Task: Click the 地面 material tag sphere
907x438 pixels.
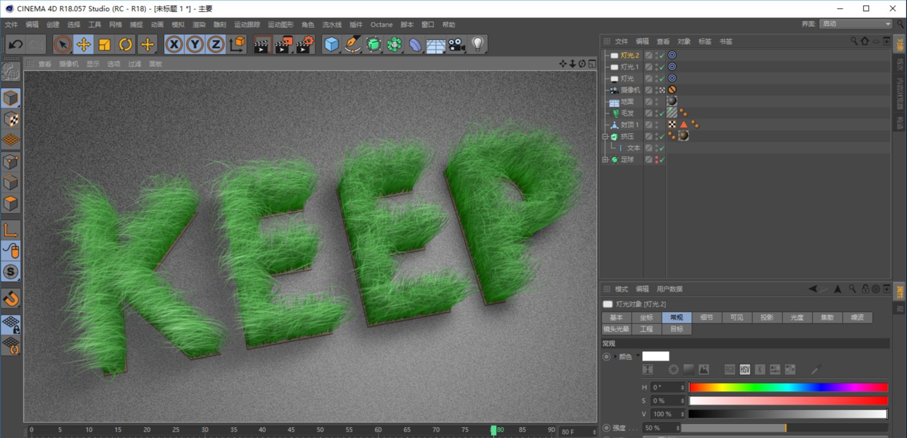Action: click(x=672, y=101)
